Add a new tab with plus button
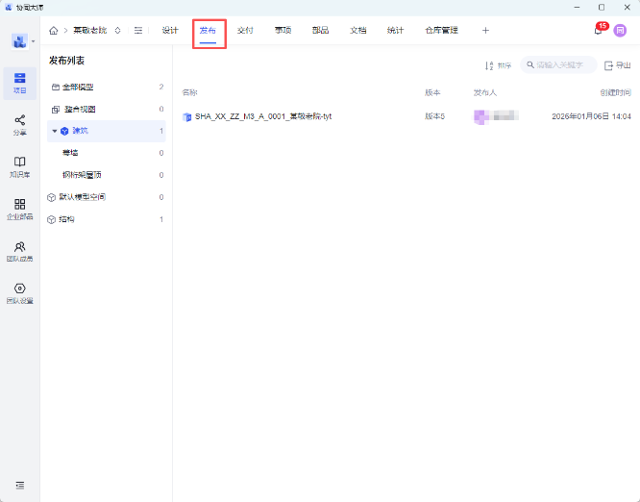This screenshot has height=502, width=640. tap(485, 31)
